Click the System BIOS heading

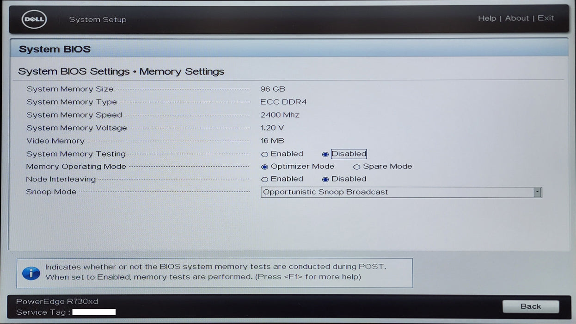pos(55,49)
